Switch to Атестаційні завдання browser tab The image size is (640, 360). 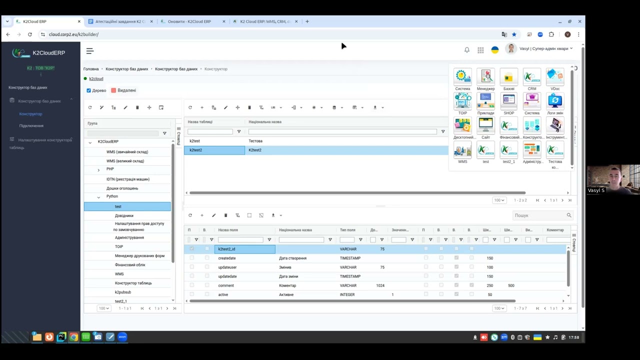point(120,21)
